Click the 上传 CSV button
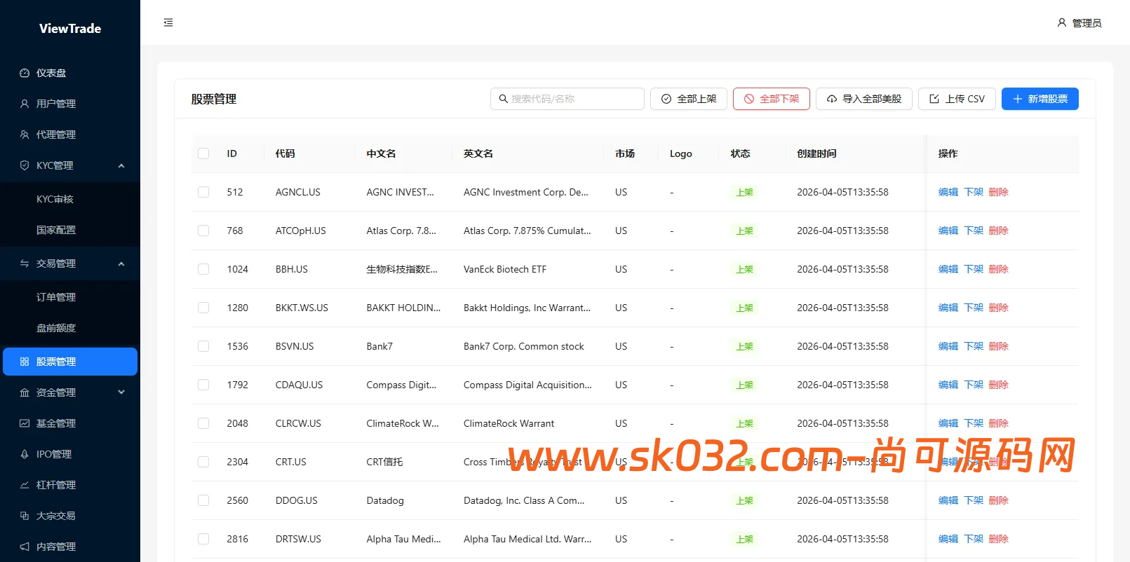Screen dimensions: 1130x562 point(957,99)
